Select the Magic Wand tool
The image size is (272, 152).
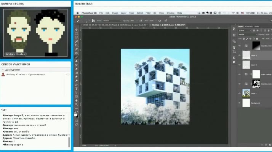76,41
